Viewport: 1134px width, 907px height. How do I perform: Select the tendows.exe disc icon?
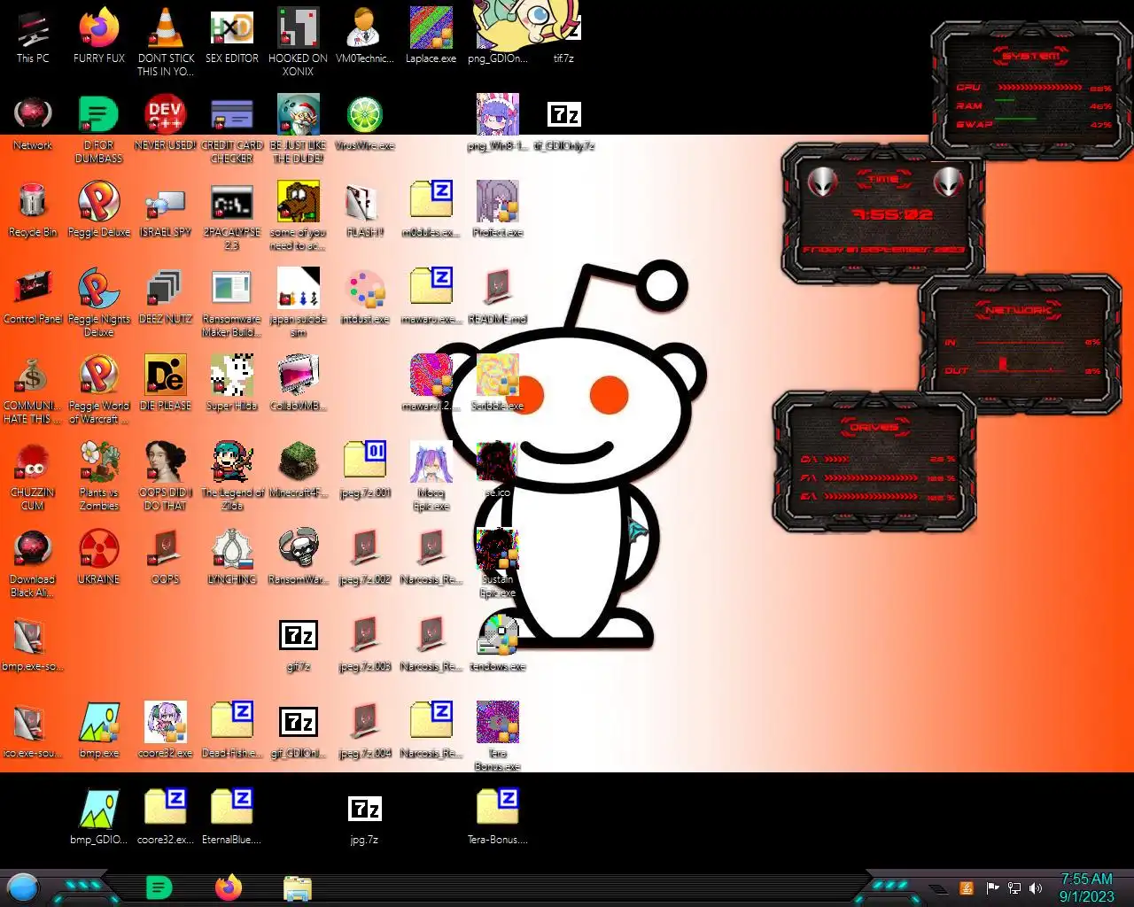point(498,644)
